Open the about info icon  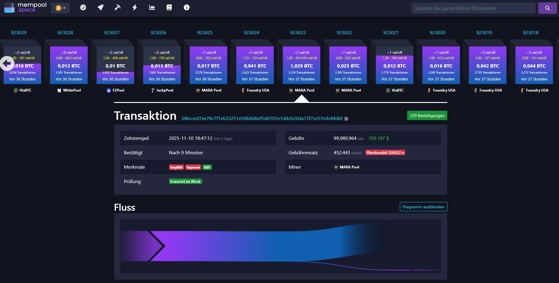click(187, 8)
